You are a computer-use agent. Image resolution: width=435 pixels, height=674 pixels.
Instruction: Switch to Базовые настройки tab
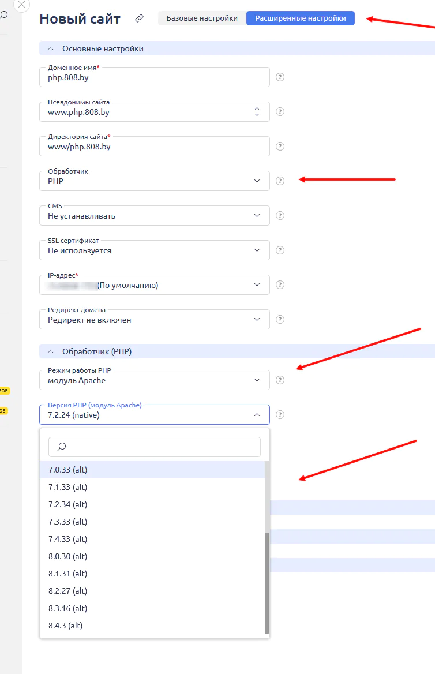click(x=202, y=18)
